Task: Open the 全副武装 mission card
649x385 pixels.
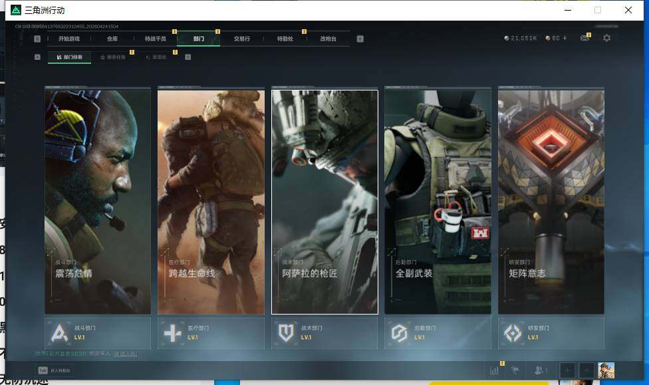Action: tap(438, 201)
